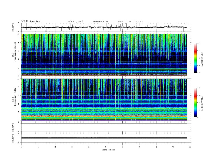This screenshot has height=165, width=214.
Task: Click the '1' time-axis tick label
Action: pos(38,147)
